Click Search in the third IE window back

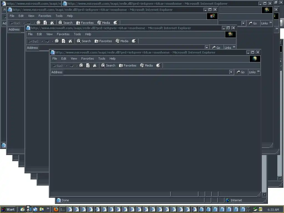click(65, 23)
